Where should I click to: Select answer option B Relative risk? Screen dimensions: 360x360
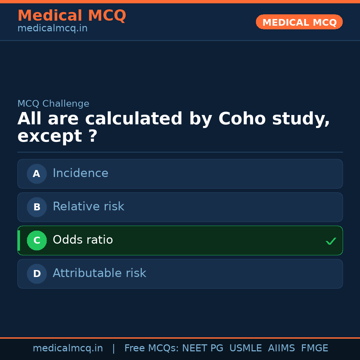click(x=180, y=207)
